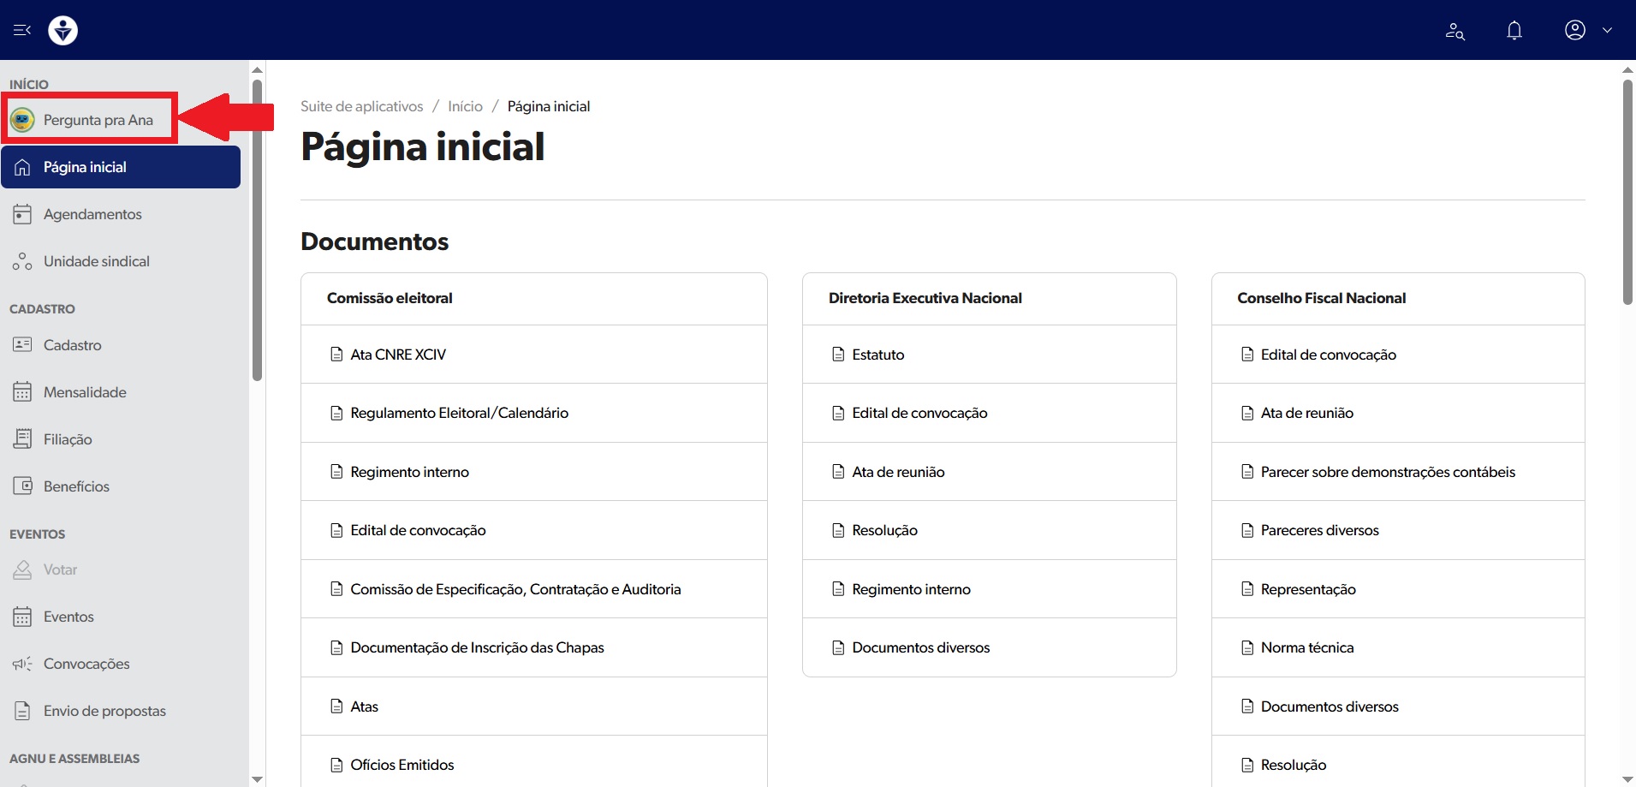
Task: Click the Mensalidade icon in the sidebar
Action: click(x=22, y=392)
